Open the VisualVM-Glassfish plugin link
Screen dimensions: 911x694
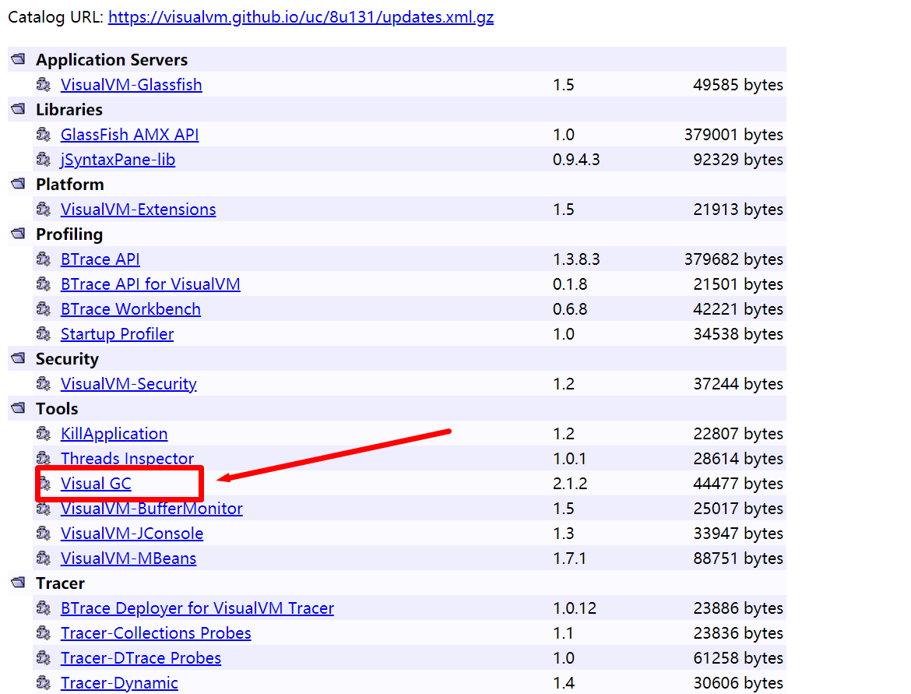click(x=132, y=85)
